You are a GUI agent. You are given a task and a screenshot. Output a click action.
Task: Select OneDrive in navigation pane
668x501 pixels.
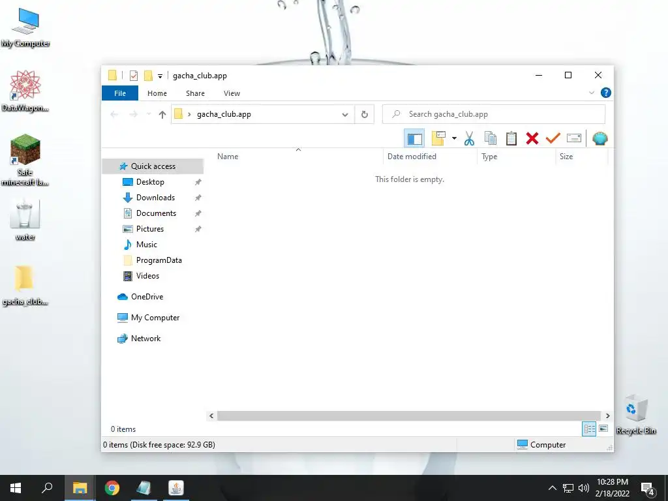(147, 297)
